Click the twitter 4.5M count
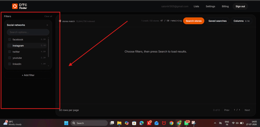 (43, 52)
